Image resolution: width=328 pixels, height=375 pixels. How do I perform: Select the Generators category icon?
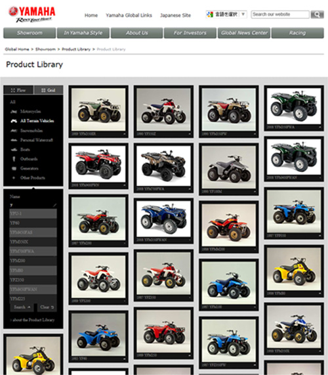click(14, 169)
